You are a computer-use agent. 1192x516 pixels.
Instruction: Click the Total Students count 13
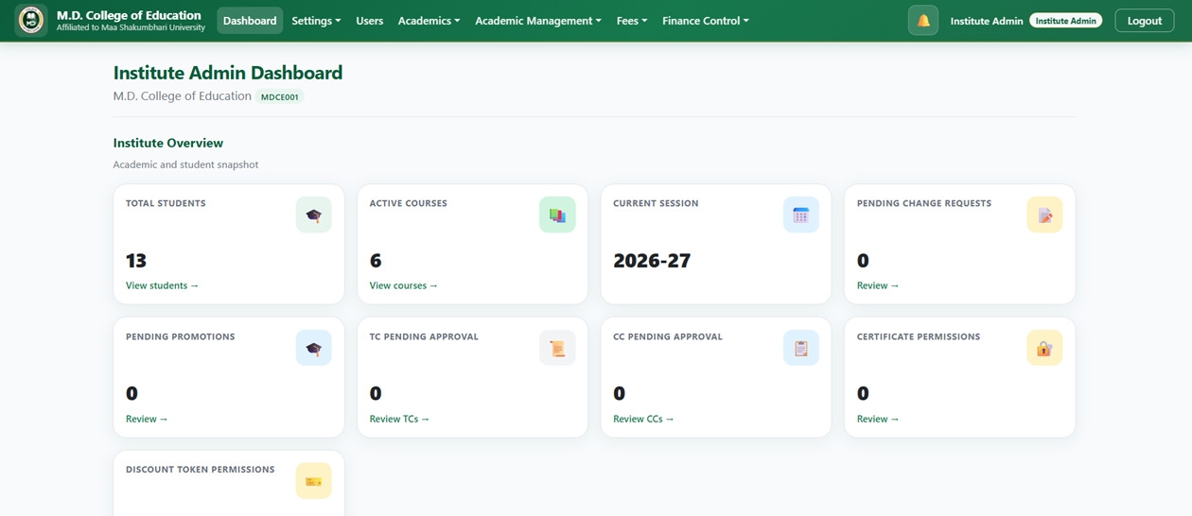[x=136, y=261]
